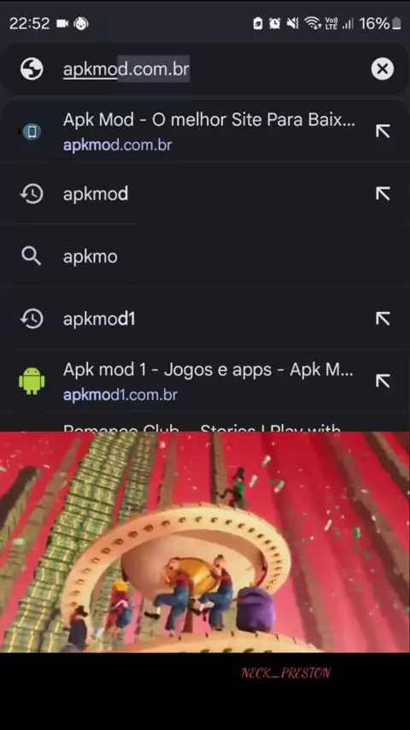Choose the apkmod1 history entry
The width and height of the screenshot is (410, 730).
pyautogui.click(x=205, y=319)
